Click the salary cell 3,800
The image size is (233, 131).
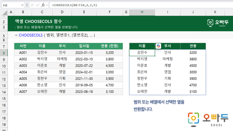pos(110,59)
